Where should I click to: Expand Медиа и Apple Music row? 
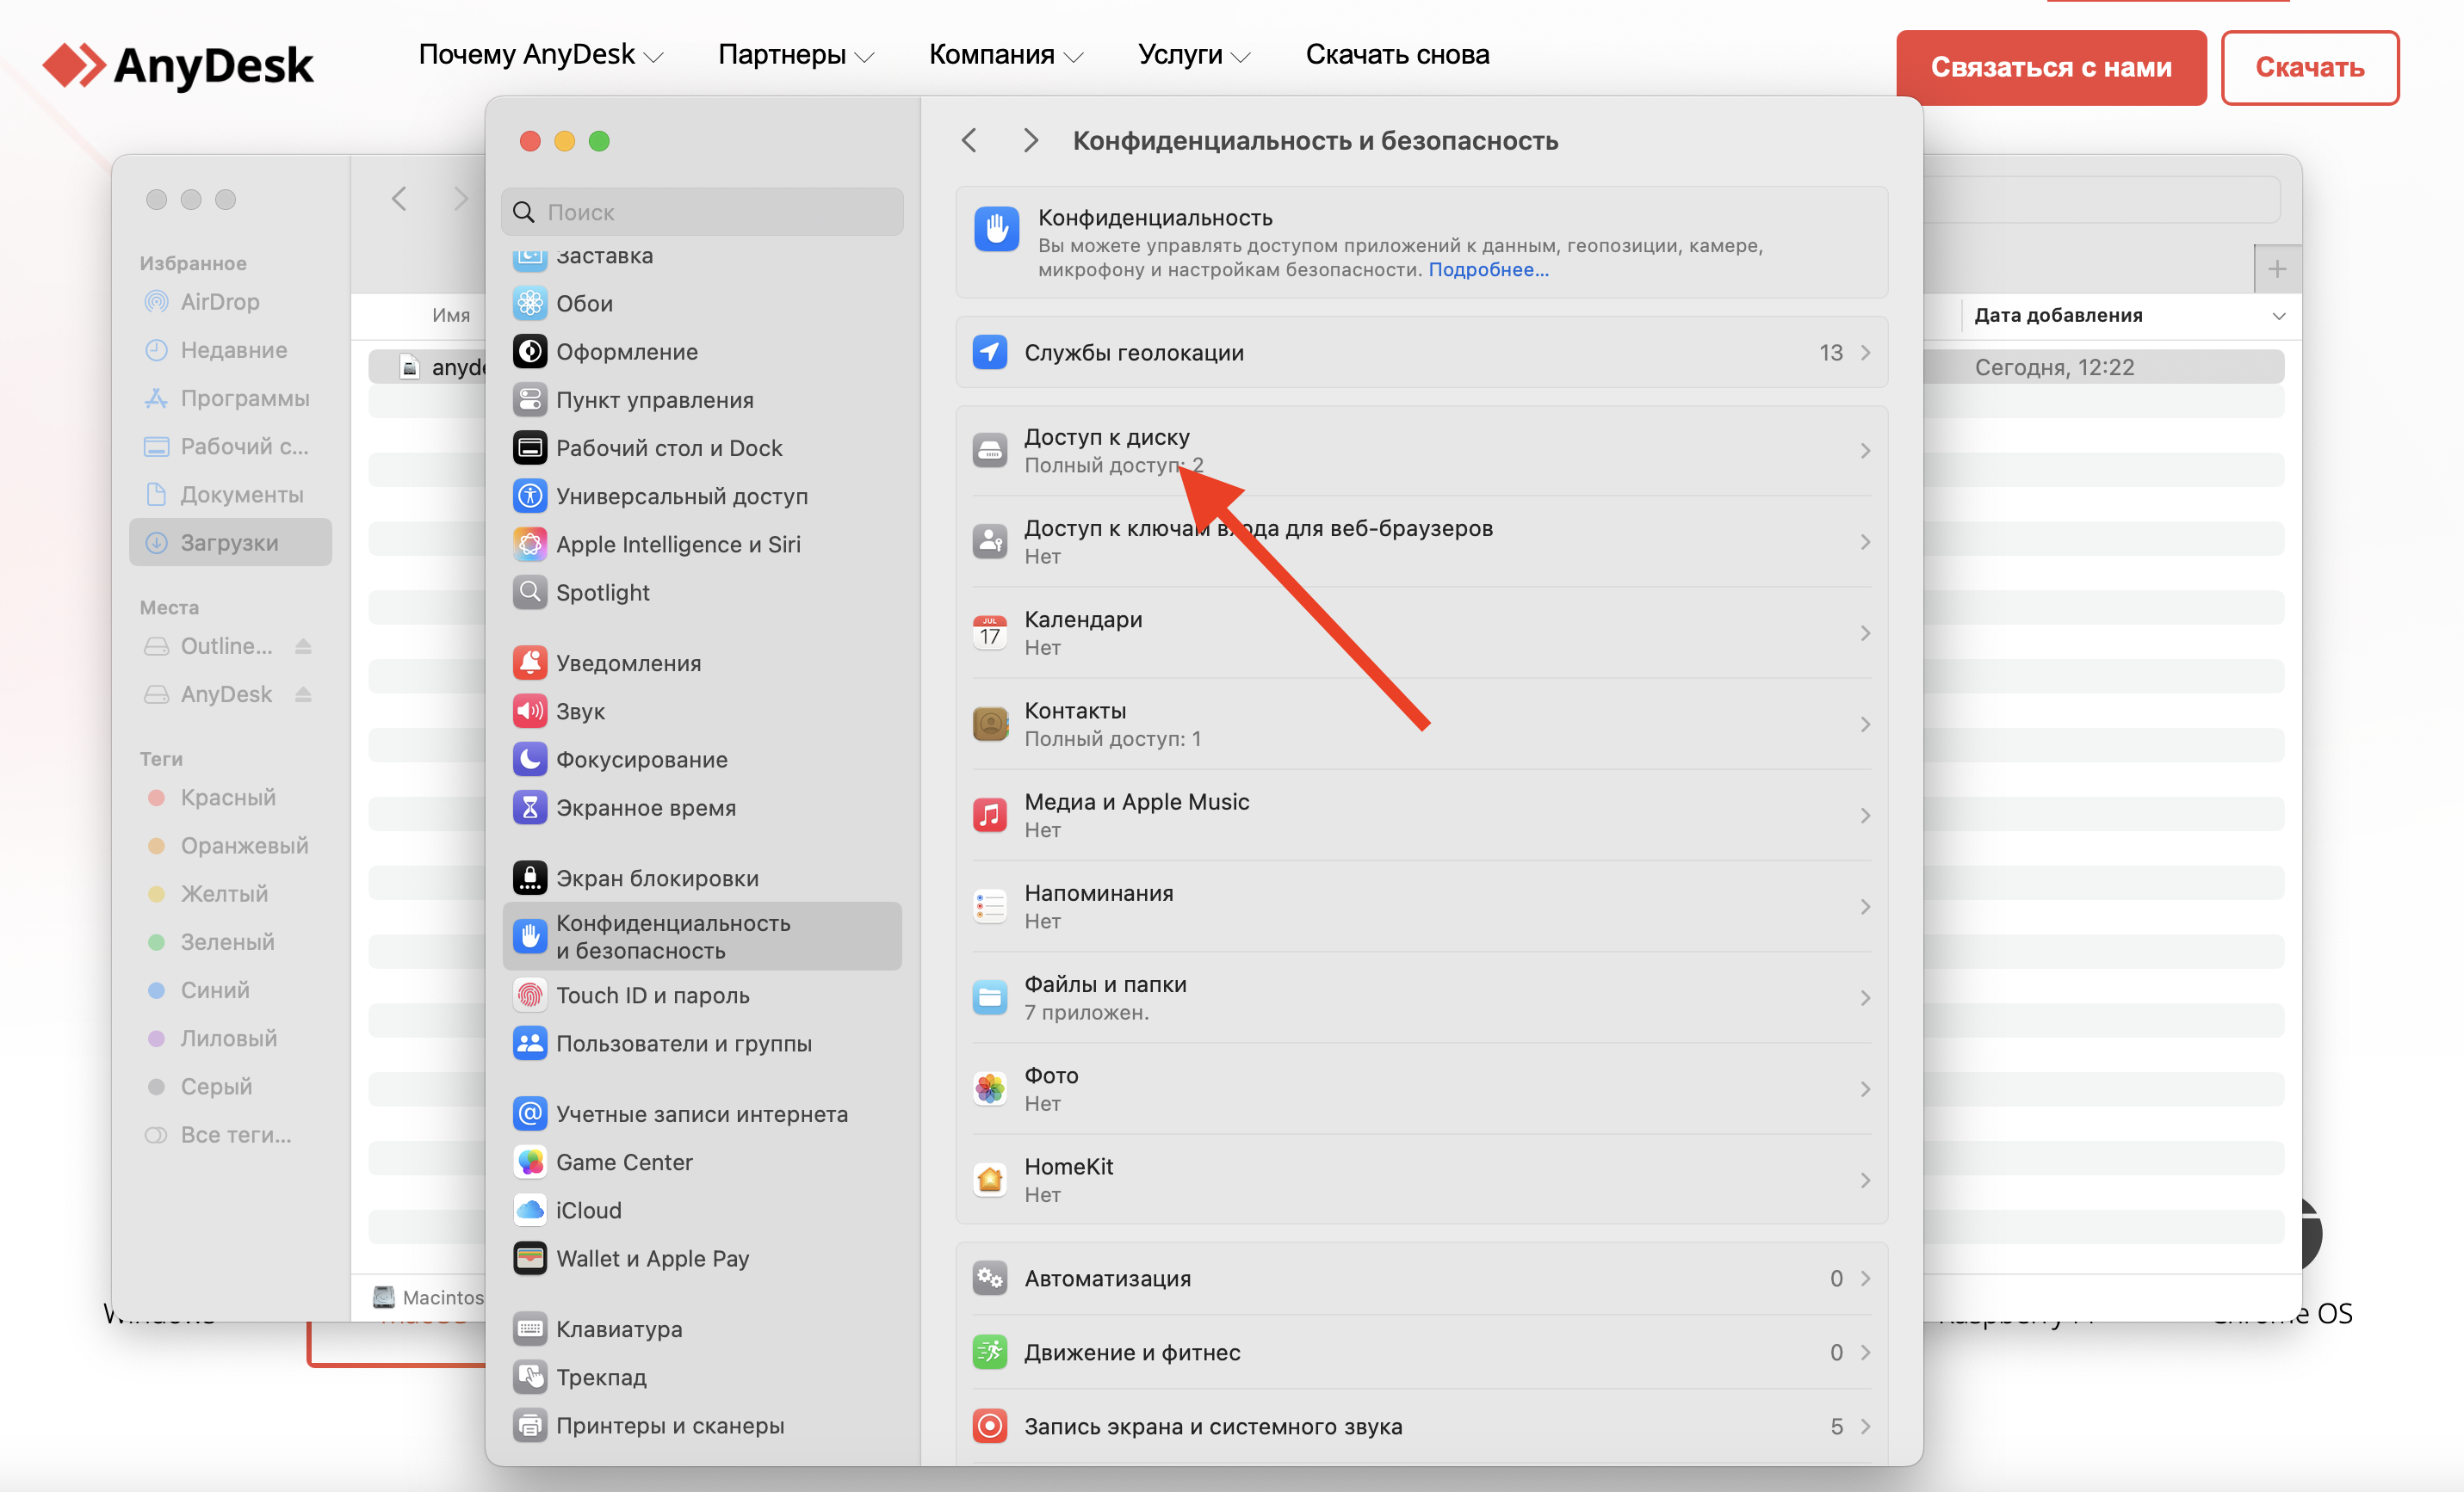(1421, 816)
